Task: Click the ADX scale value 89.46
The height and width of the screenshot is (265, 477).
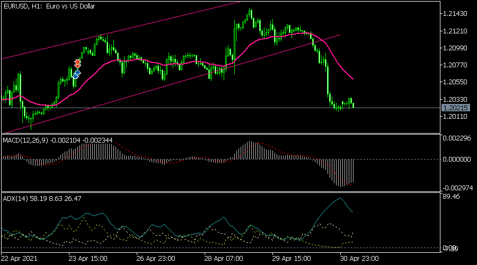Action: tap(452, 197)
